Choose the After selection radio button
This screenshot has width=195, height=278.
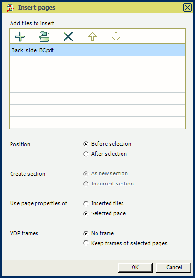86,154
